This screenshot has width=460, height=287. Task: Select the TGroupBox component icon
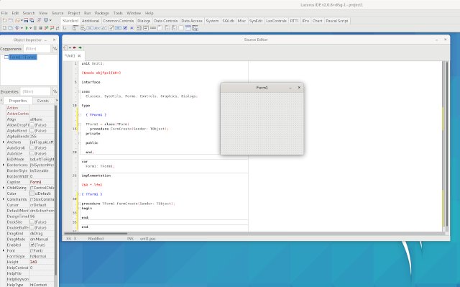click(160, 28)
